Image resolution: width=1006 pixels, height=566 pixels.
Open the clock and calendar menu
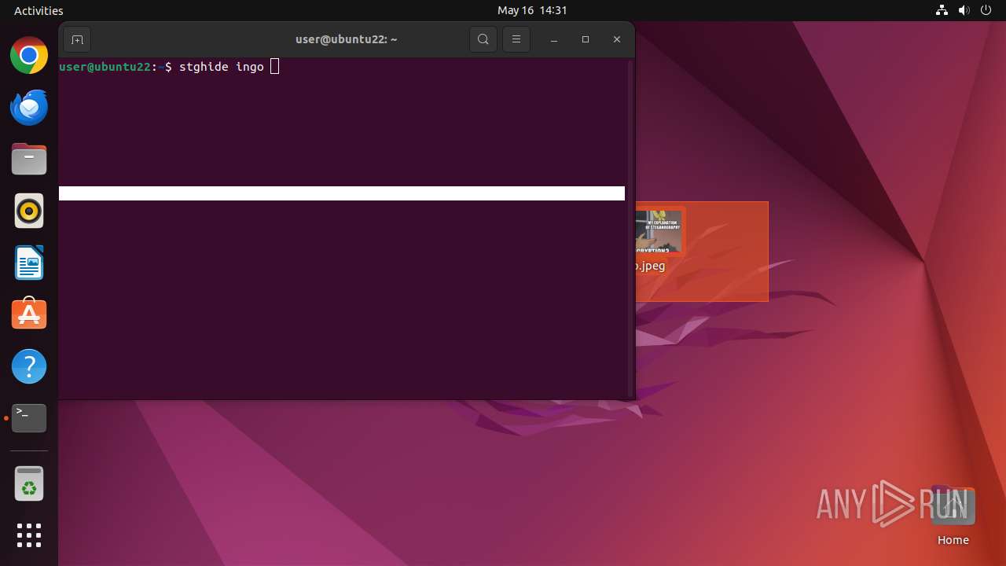coord(532,10)
